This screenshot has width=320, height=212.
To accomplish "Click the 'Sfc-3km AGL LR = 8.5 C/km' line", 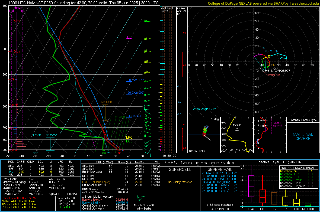I will 20,198.
